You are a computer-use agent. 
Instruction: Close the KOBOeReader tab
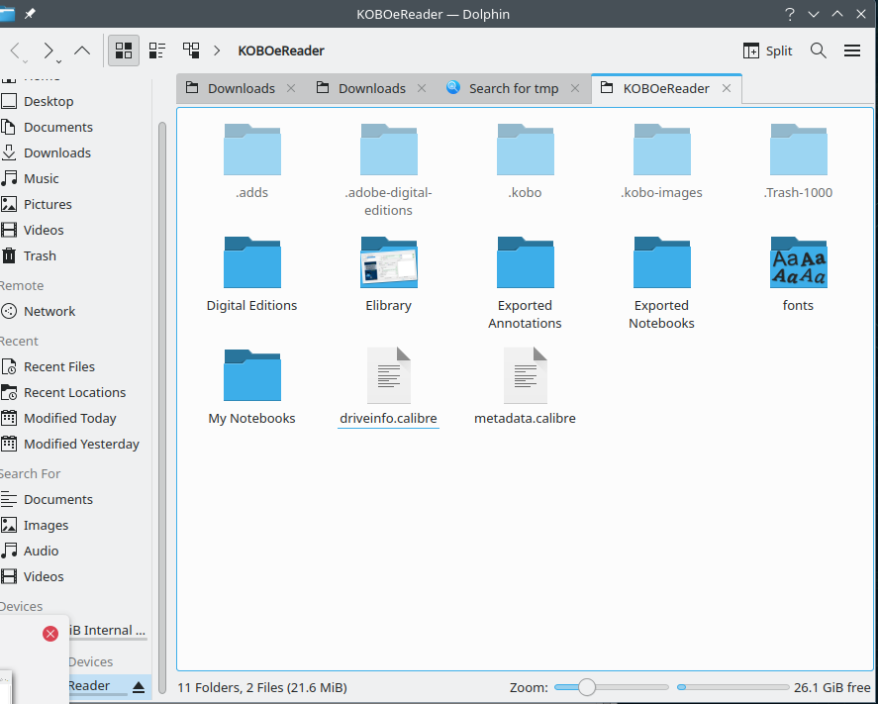(727, 88)
